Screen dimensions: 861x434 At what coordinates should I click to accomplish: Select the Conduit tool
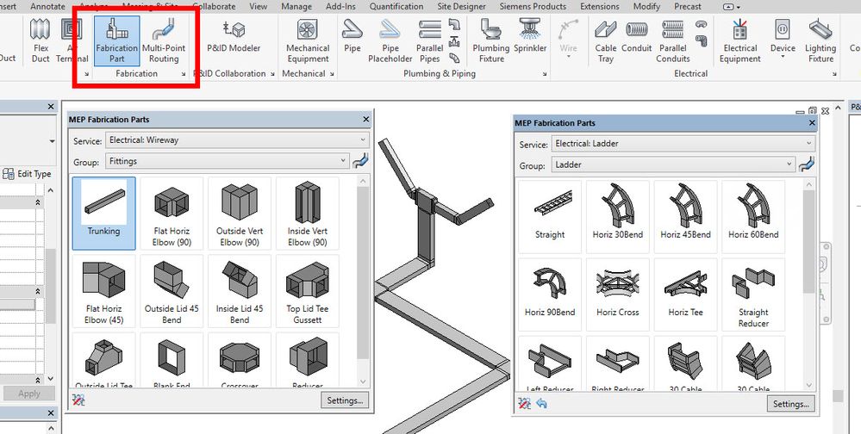636,37
